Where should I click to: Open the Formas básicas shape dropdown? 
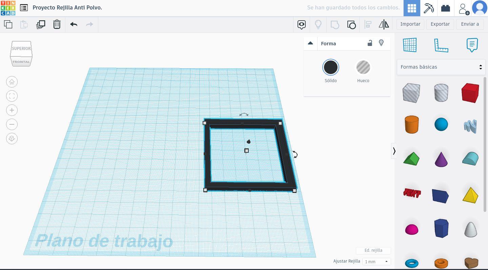[441, 67]
